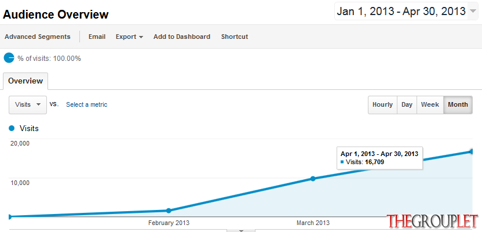The height and width of the screenshot is (232, 482).
Task: Open the Visits metric dropdown
Action: 28,104
